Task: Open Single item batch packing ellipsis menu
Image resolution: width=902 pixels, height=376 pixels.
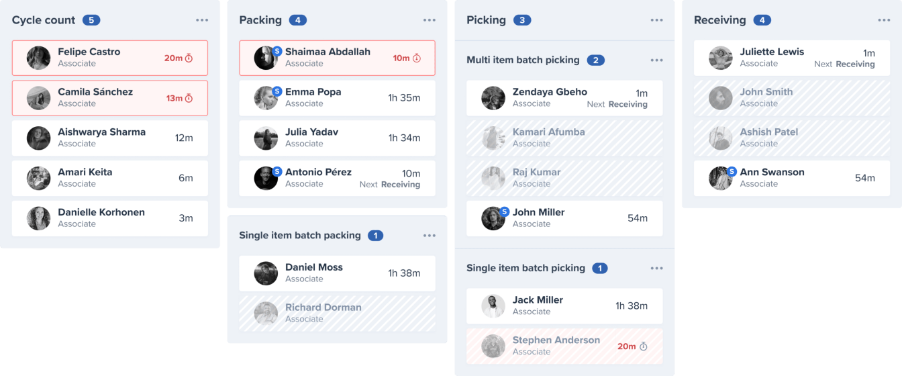Action: (x=430, y=236)
